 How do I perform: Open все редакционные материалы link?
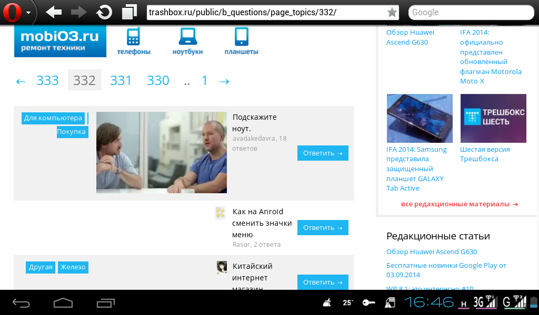pos(459,204)
